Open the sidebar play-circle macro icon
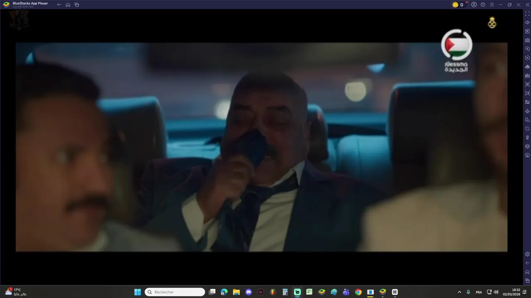531x298 pixels. pos(527,49)
